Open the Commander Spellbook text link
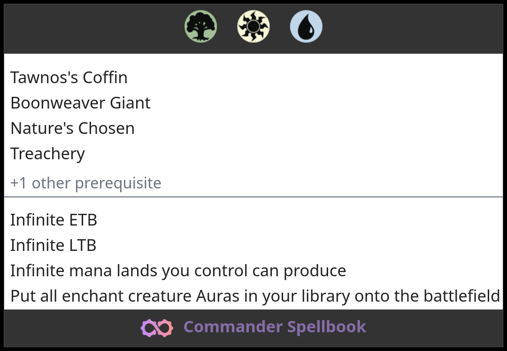This screenshot has width=507, height=351. coord(275,327)
